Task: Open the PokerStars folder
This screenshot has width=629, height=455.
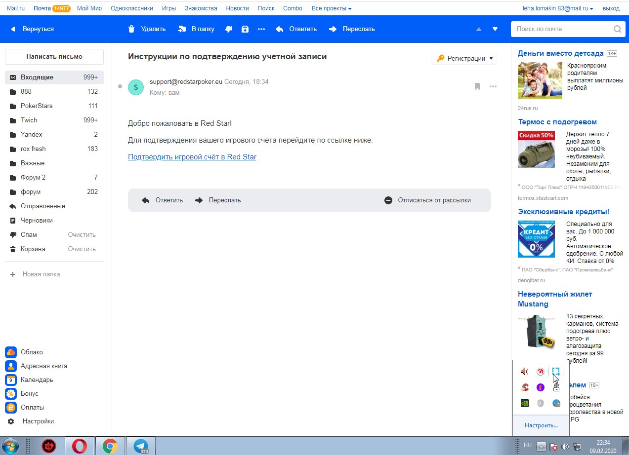Action: 54,106
